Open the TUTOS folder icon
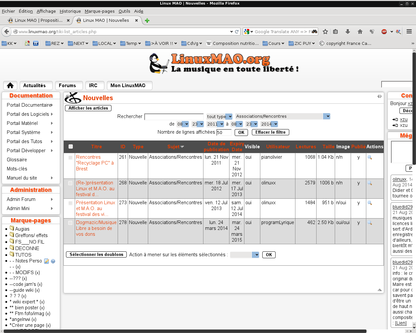Screen dimensions: 416x333 (12, 254)
